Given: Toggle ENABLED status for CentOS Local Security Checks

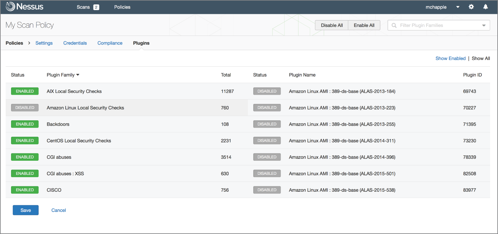Looking at the screenshot, I should 25,141.
